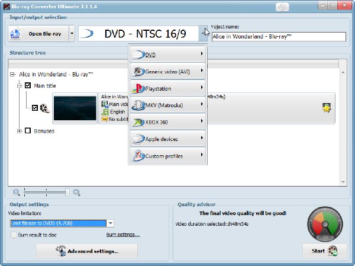The width and height of the screenshot is (355, 266).
Task: Choose Generic video (AVI) profile
Action: click(x=168, y=71)
